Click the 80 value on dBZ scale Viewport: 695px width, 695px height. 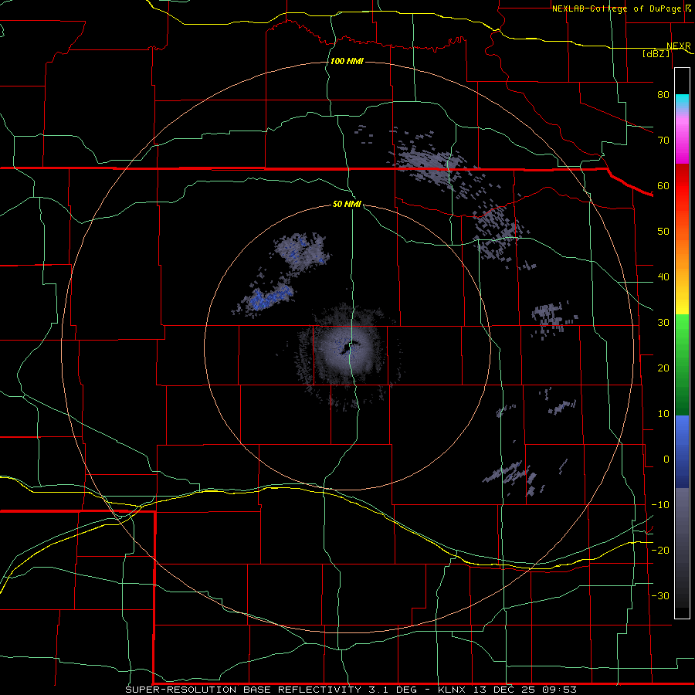pos(663,95)
